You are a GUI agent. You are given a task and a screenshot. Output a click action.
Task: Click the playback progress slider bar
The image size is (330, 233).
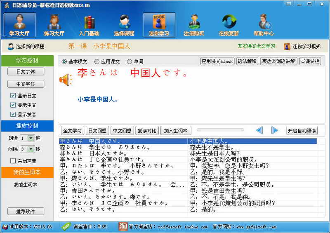(x=220, y=130)
